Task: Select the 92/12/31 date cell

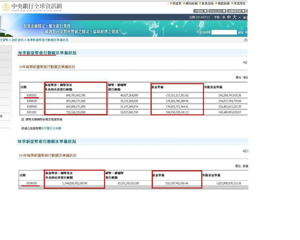Action: click(x=32, y=112)
